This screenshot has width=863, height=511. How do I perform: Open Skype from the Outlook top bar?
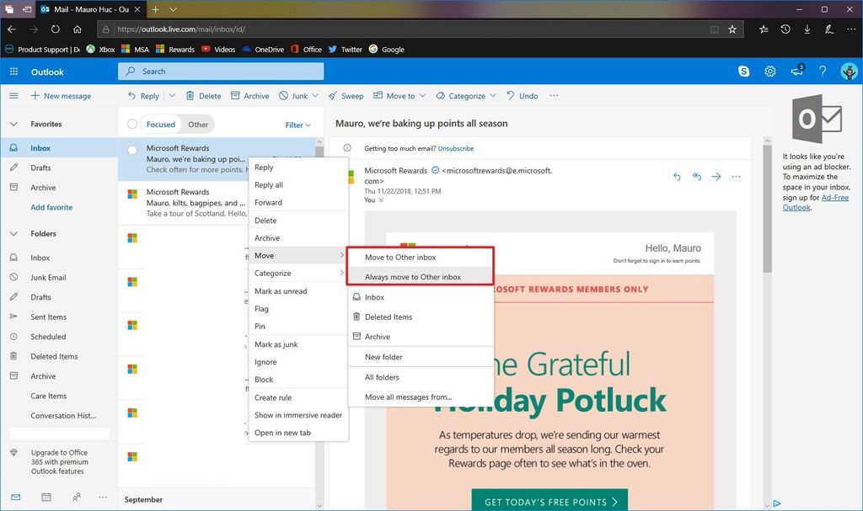[743, 72]
